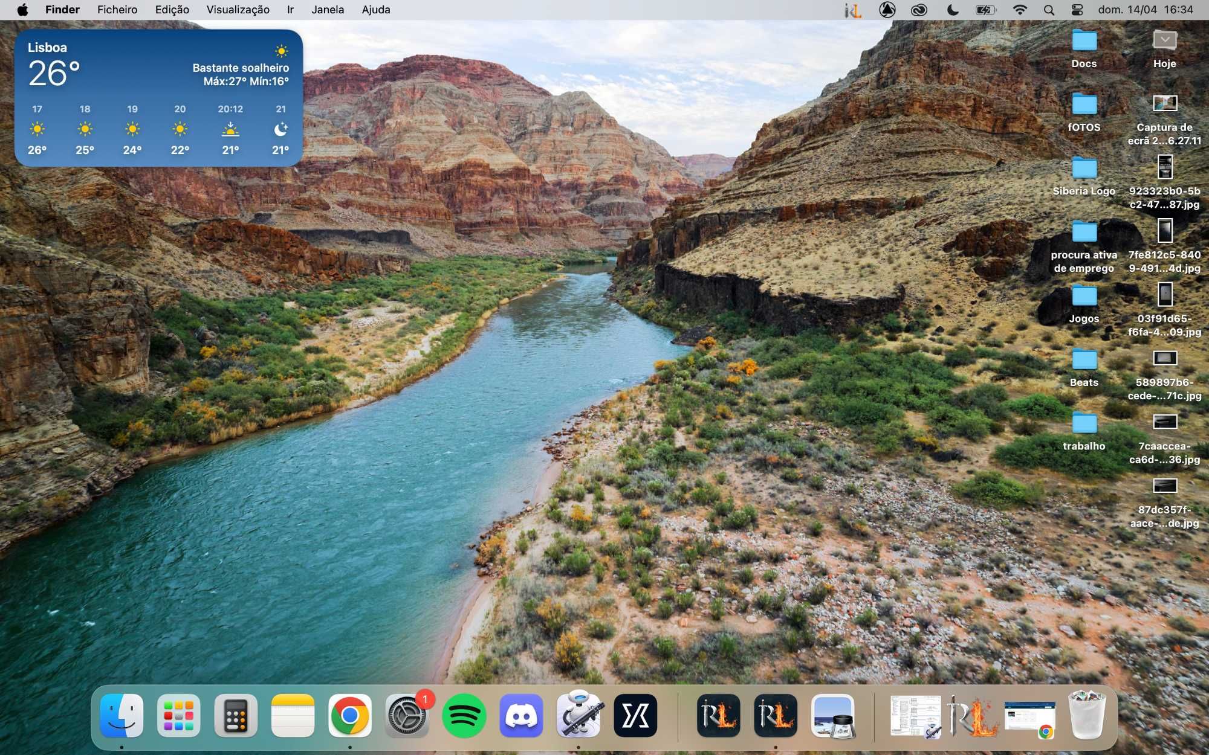Select file 923323b0-5bc2-47...87.jpg
The width and height of the screenshot is (1209, 755).
[1165, 182]
